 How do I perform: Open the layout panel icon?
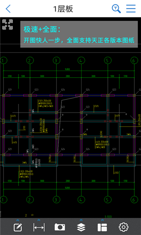coord(102,227)
